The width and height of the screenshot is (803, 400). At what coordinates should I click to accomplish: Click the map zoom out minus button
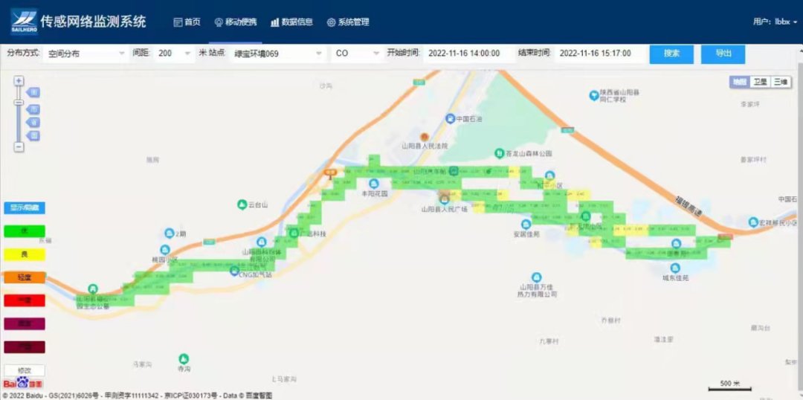19,147
